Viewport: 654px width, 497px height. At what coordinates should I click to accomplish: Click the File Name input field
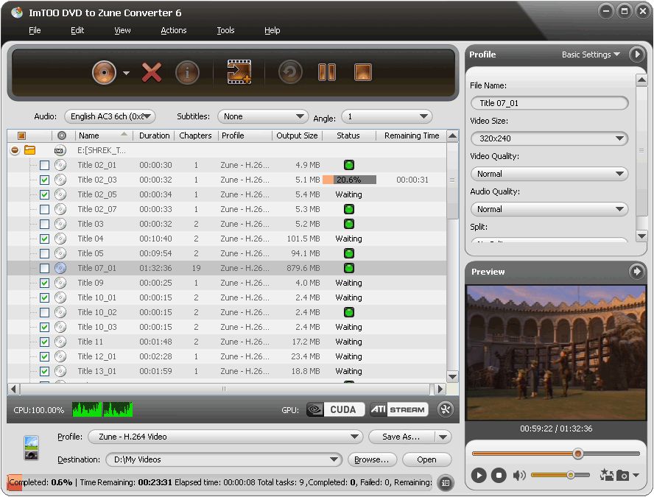click(x=549, y=103)
